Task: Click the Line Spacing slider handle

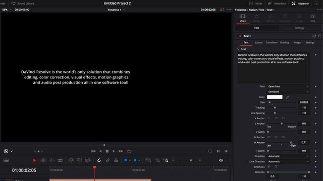Action: (275, 113)
